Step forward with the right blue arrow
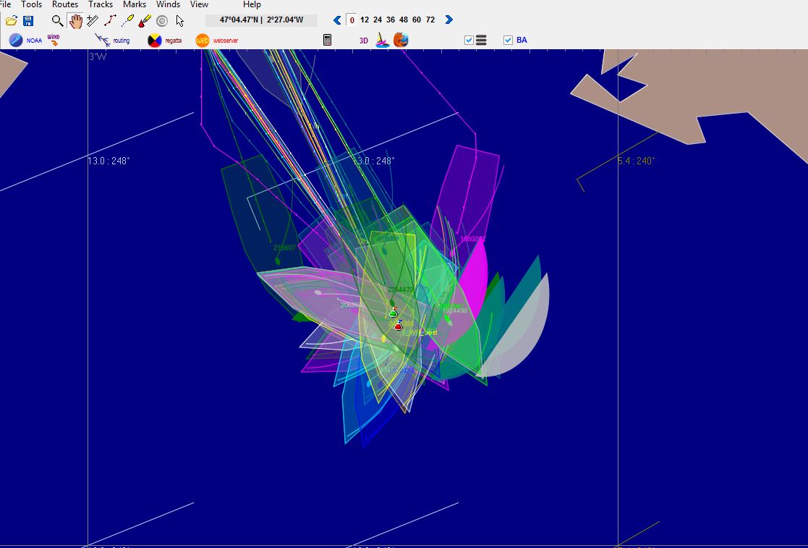Viewport: 808px width, 548px height. [x=448, y=20]
